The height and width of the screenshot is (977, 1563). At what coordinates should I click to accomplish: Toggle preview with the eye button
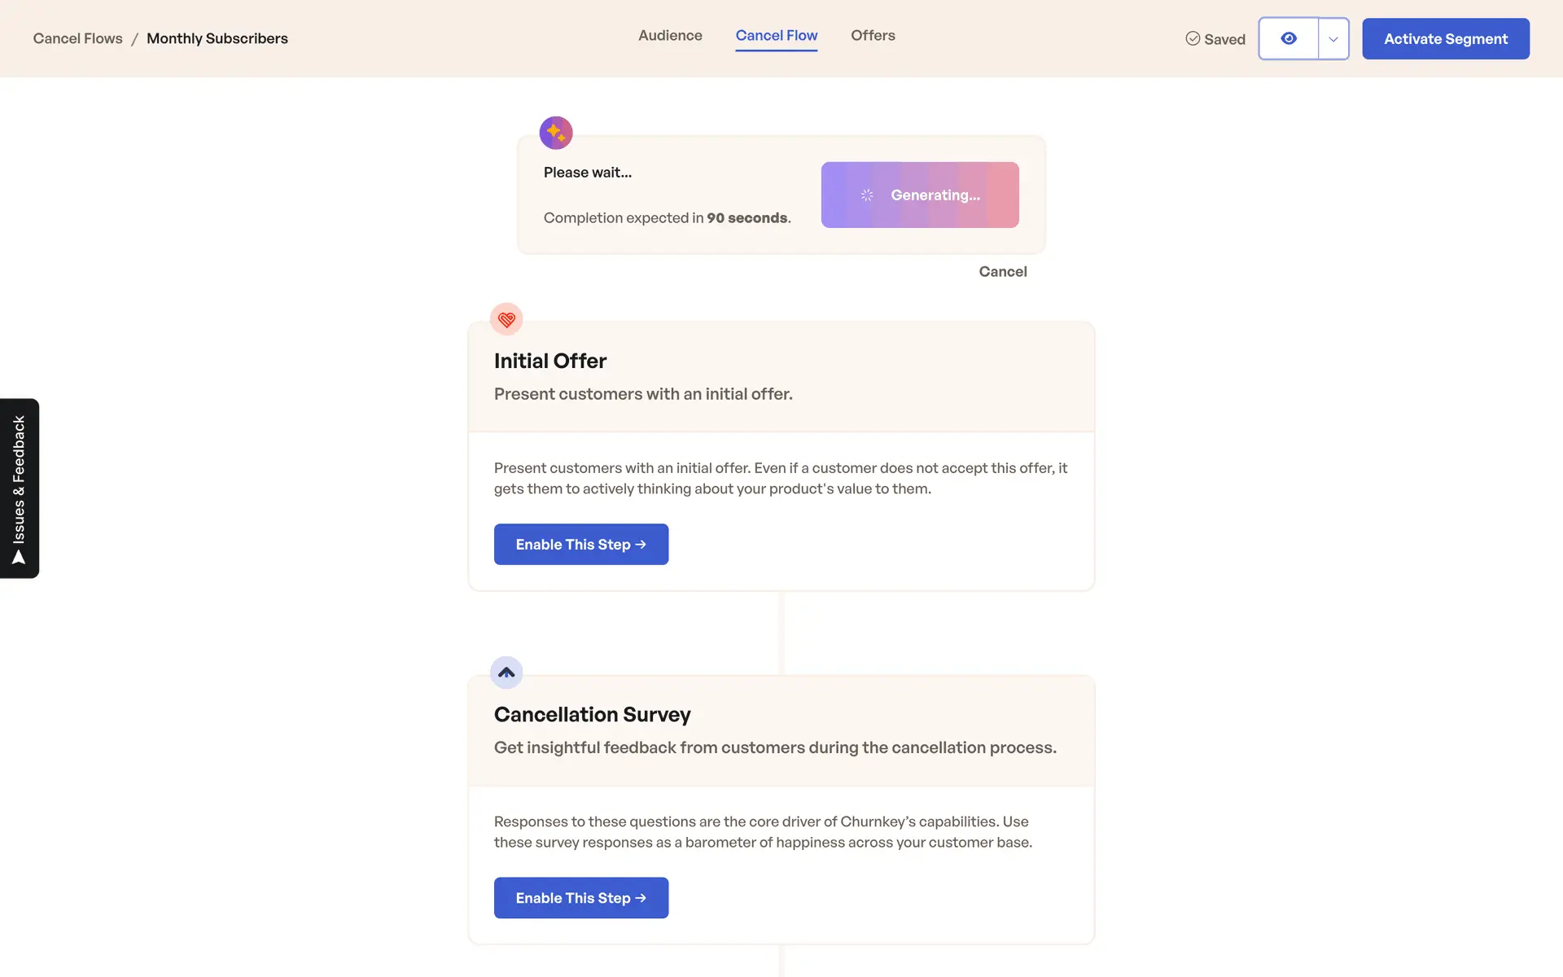[x=1289, y=39]
